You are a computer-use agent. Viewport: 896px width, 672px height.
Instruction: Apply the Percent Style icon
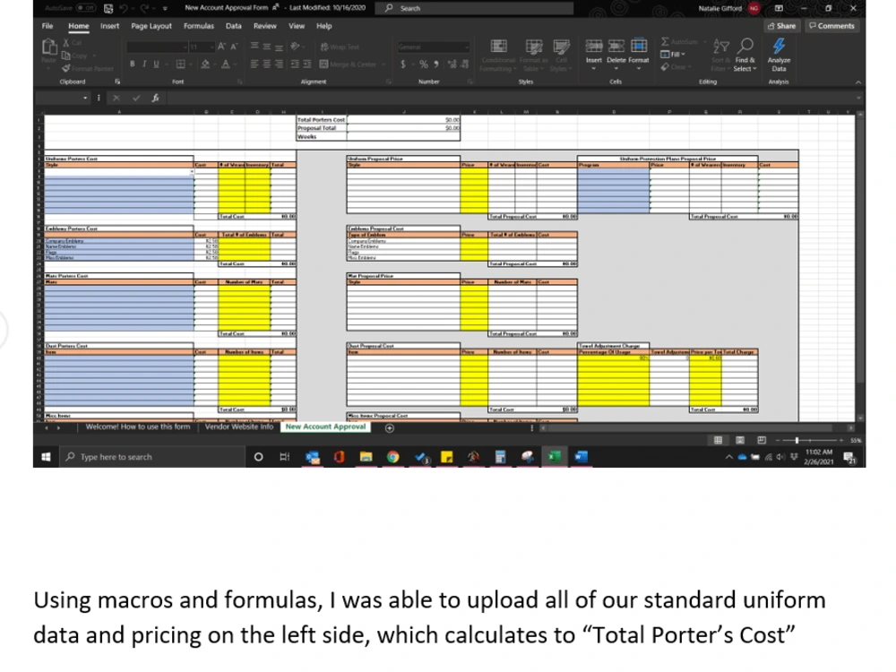click(424, 64)
